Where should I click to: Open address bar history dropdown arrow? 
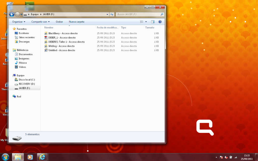[x=107, y=14]
